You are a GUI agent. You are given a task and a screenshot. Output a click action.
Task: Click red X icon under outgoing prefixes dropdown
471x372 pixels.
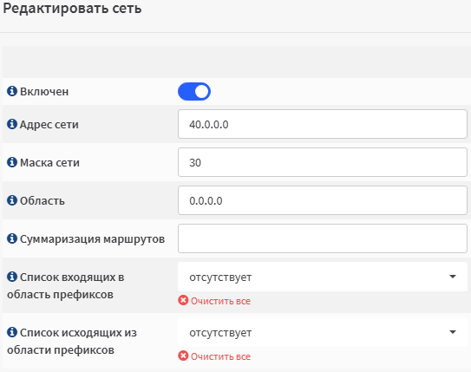point(183,356)
